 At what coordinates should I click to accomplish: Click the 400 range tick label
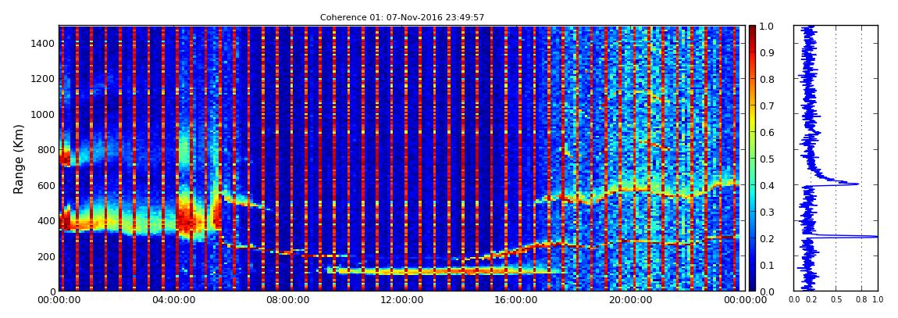tap(45, 220)
